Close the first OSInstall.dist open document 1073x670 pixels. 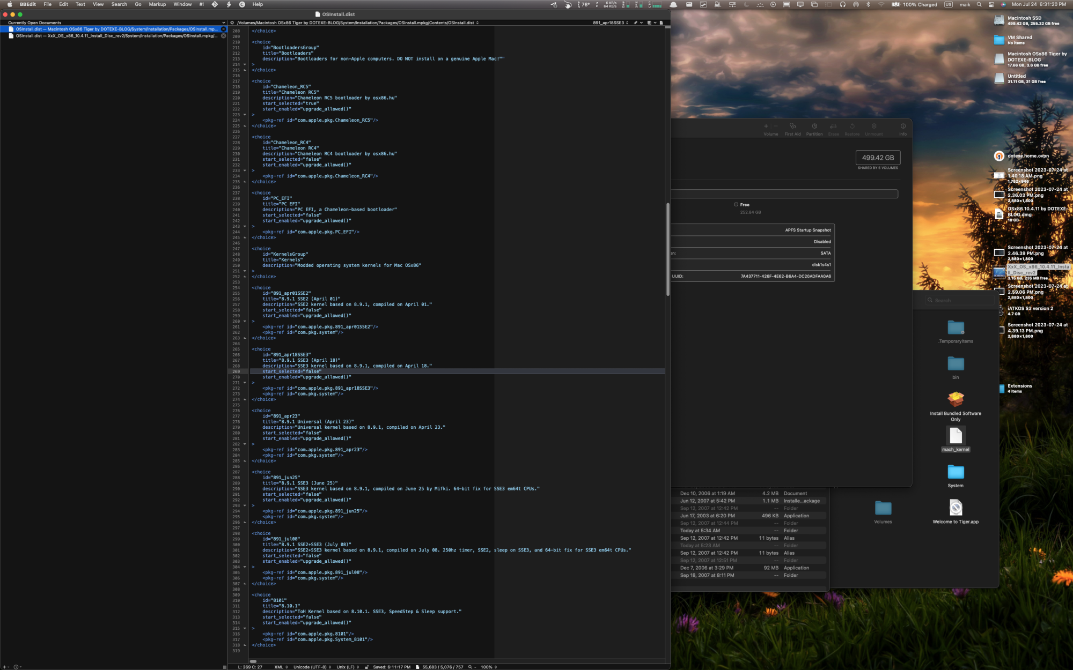pos(224,29)
